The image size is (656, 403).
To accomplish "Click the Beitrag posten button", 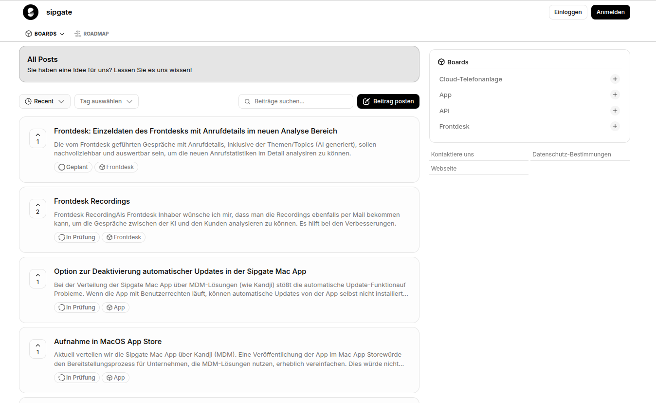I will (x=388, y=101).
